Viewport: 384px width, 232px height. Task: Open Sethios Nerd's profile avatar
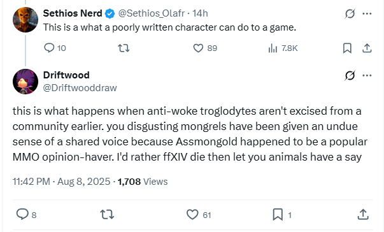point(25,20)
